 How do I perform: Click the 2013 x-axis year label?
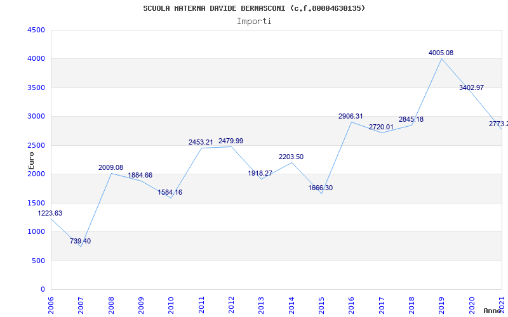[x=262, y=306]
